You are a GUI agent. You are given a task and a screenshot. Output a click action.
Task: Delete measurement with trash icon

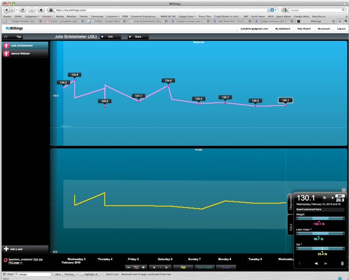point(342,263)
